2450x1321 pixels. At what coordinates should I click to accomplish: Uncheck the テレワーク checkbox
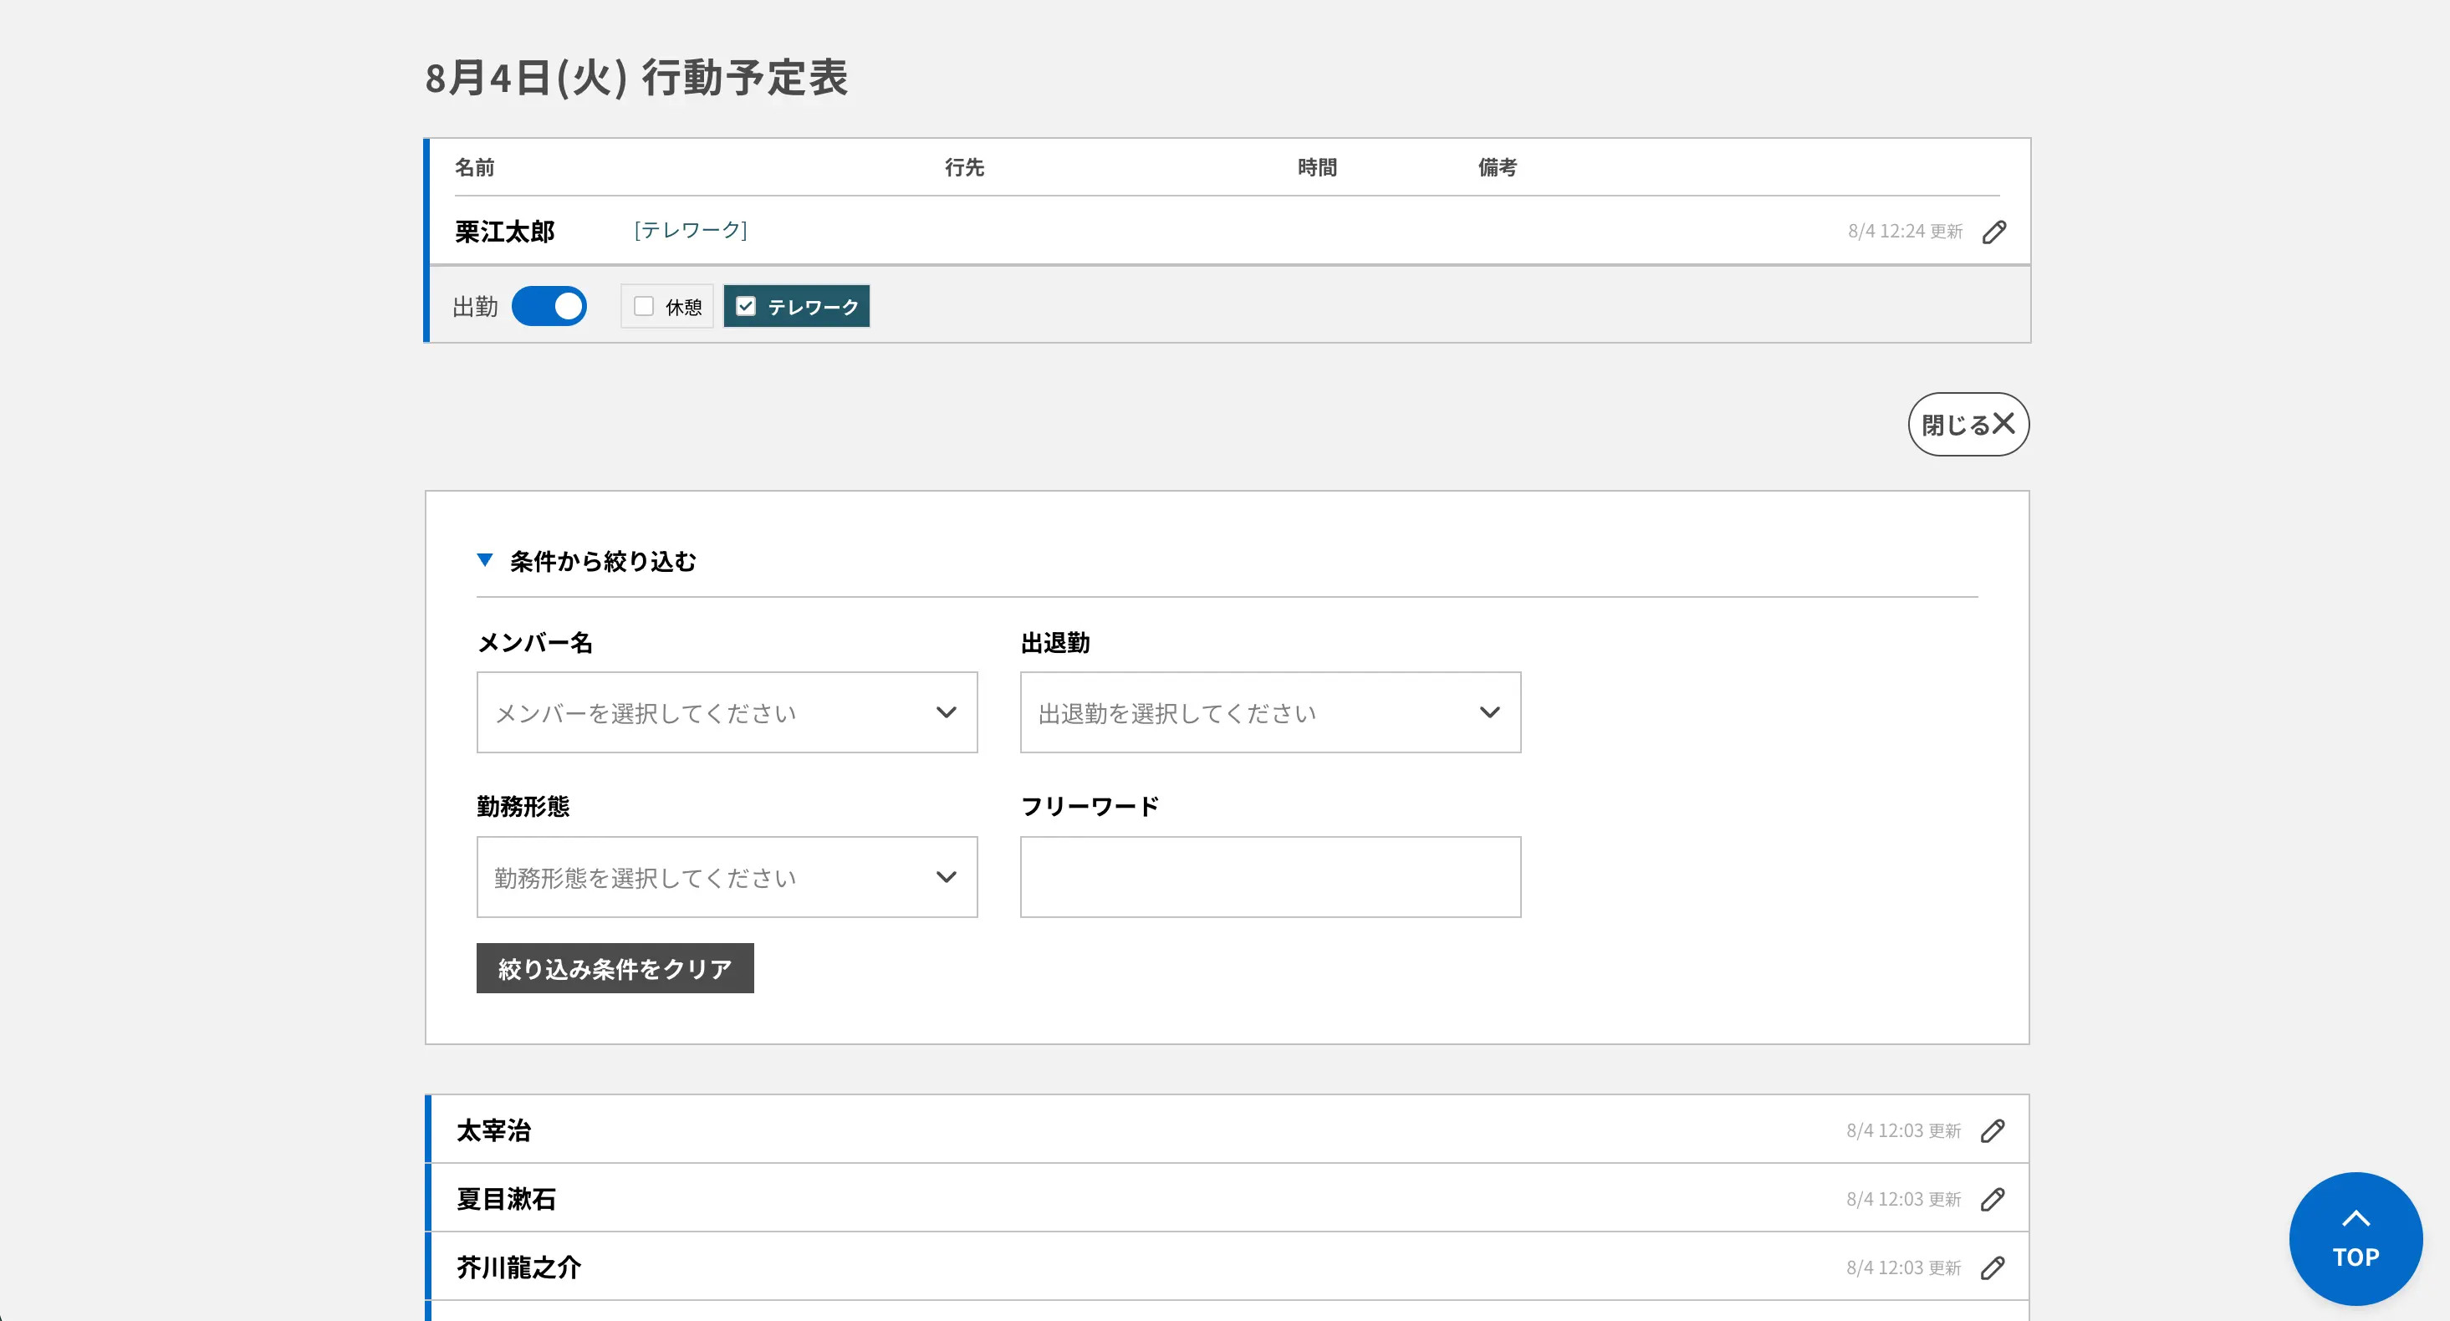tap(746, 306)
